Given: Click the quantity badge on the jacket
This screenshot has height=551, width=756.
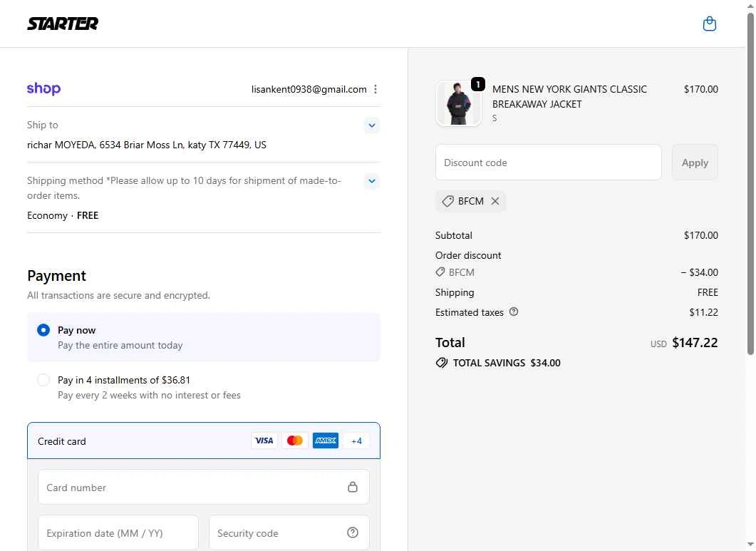Looking at the screenshot, I should (x=478, y=84).
